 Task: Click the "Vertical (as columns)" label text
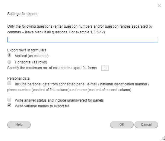coord(32,56)
